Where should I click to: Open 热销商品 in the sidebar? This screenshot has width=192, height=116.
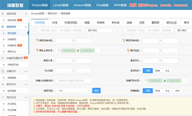coord(12,40)
